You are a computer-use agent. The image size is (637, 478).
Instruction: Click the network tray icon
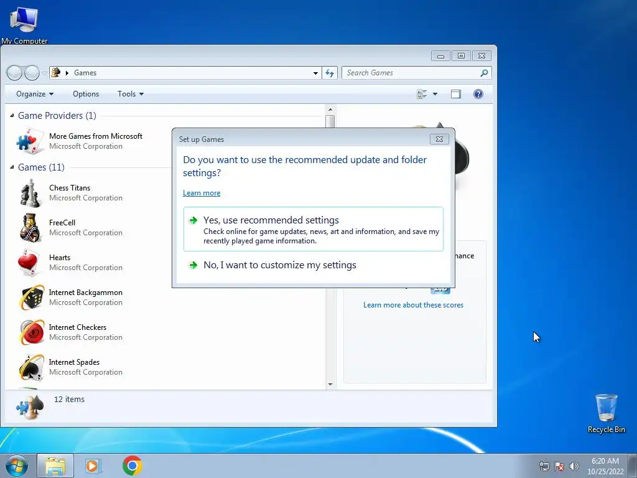click(544, 466)
